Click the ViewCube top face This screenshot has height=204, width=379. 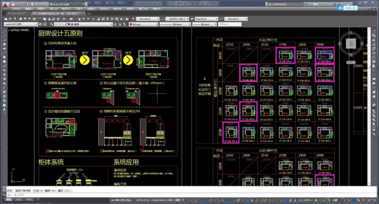(x=351, y=44)
